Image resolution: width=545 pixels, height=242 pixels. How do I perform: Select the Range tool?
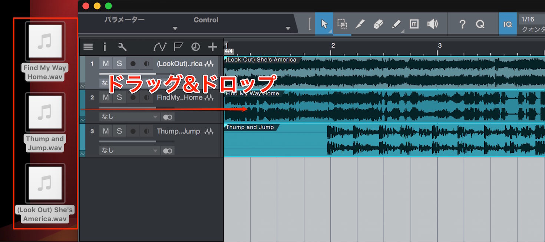(x=342, y=24)
